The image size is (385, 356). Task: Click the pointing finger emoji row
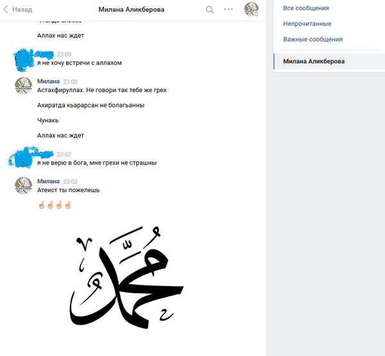point(55,205)
